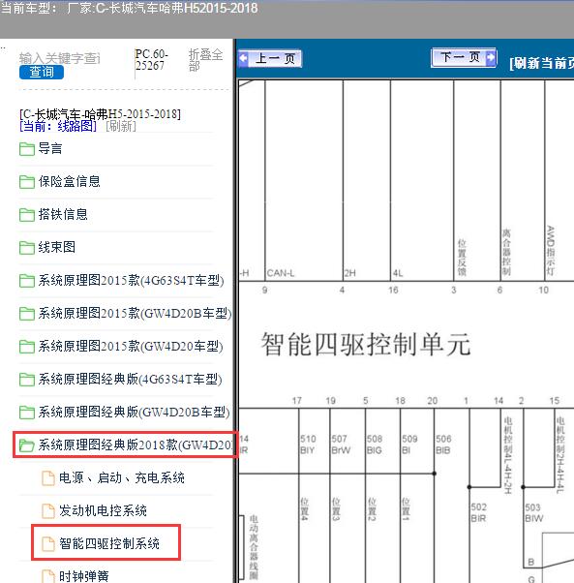Click document icon beside 电源、启动、充电系统

coord(48,478)
